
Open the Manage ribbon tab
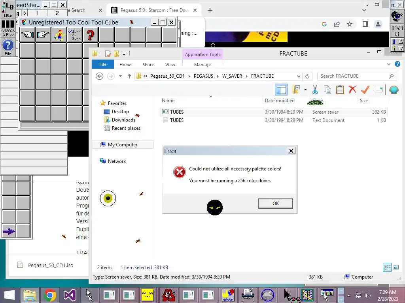pos(202,65)
